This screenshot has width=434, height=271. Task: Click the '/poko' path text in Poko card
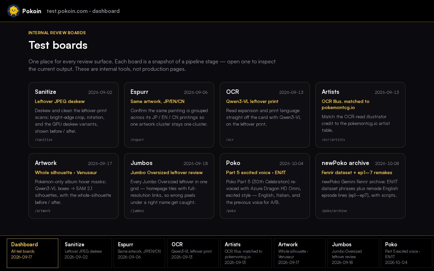tap(231, 211)
